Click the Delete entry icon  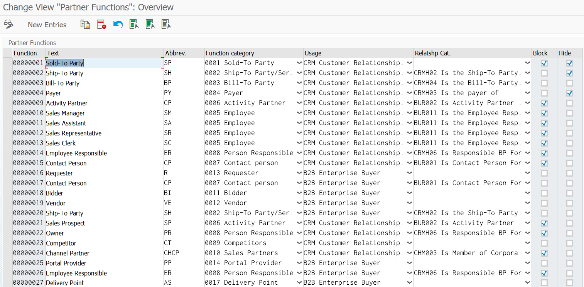(x=101, y=24)
